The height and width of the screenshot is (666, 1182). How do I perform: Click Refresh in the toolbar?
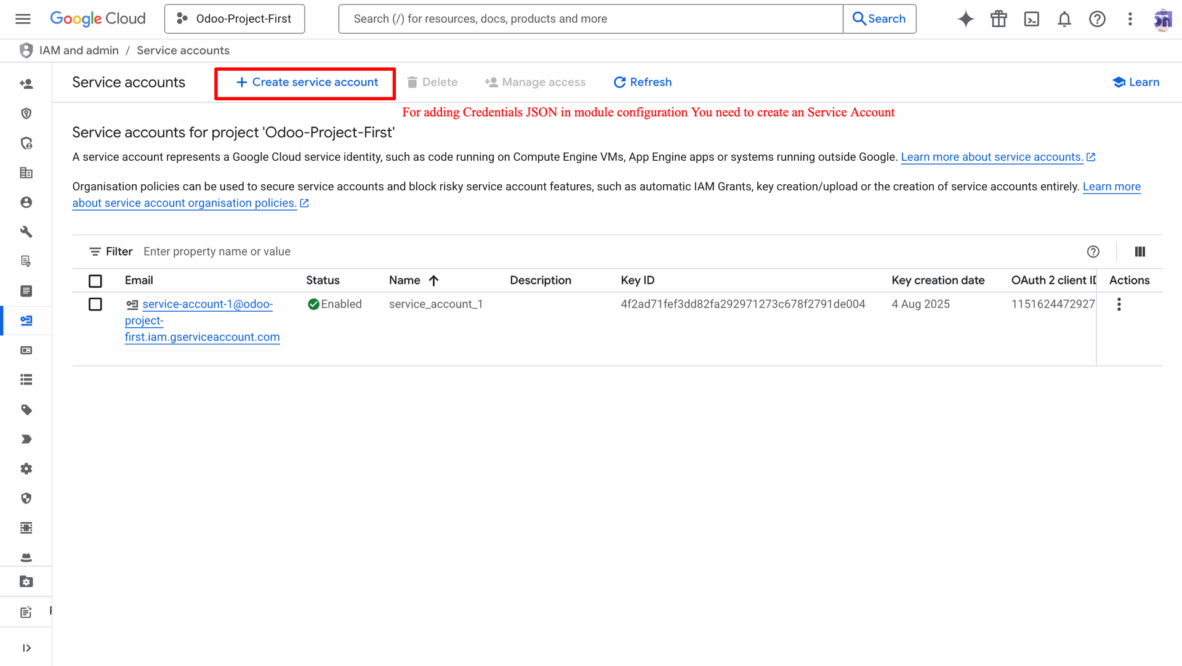pos(642,83)
